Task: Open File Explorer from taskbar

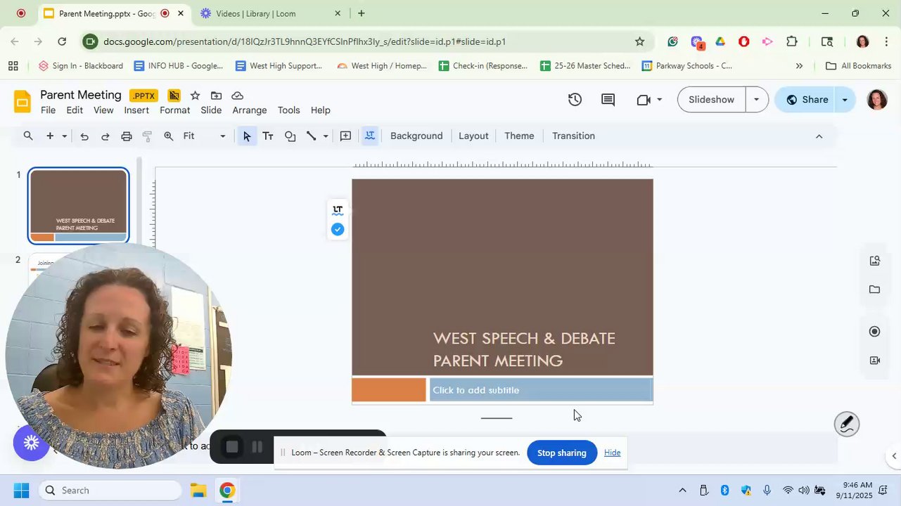Action: click(x=198, y=491)
